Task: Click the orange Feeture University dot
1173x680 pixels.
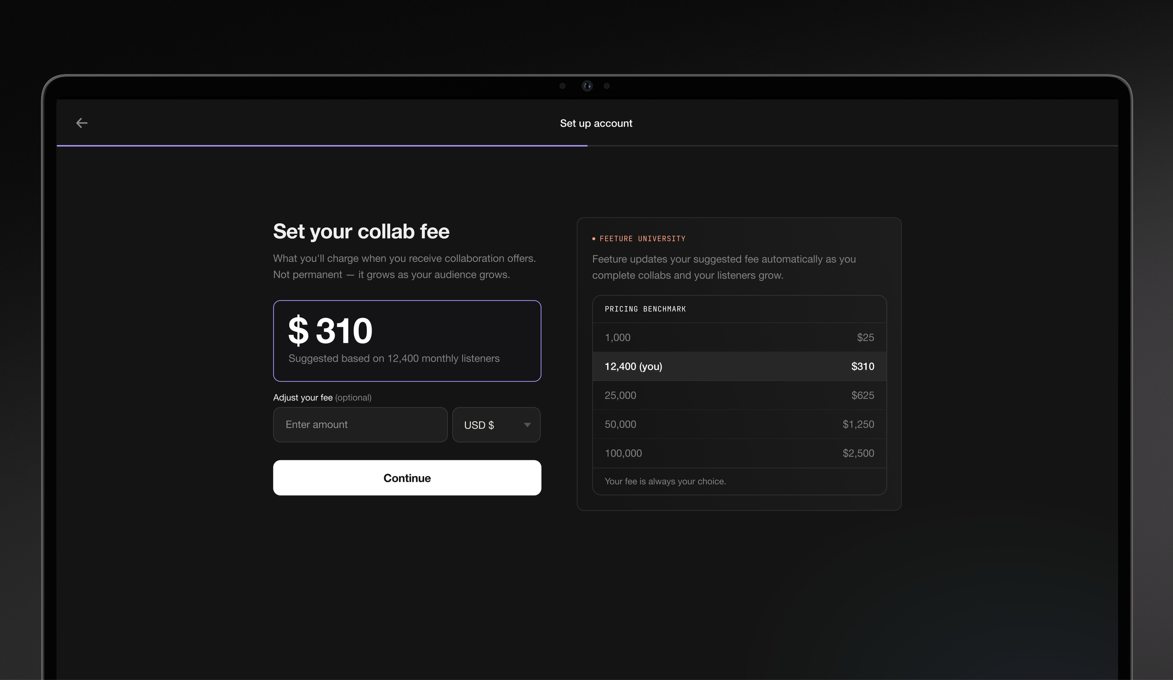Action: tap(594, 239)
